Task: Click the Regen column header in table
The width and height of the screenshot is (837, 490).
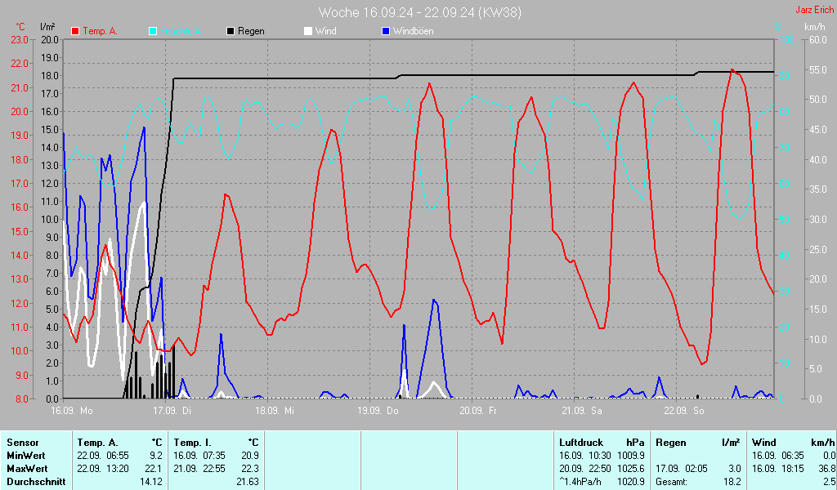Action: (670, 443)
